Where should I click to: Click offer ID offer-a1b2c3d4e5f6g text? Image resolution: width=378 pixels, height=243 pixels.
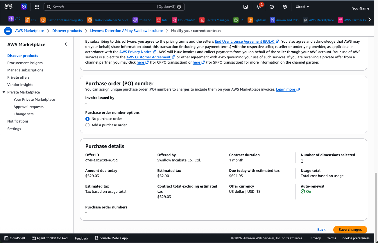click(x=101, y=160)
